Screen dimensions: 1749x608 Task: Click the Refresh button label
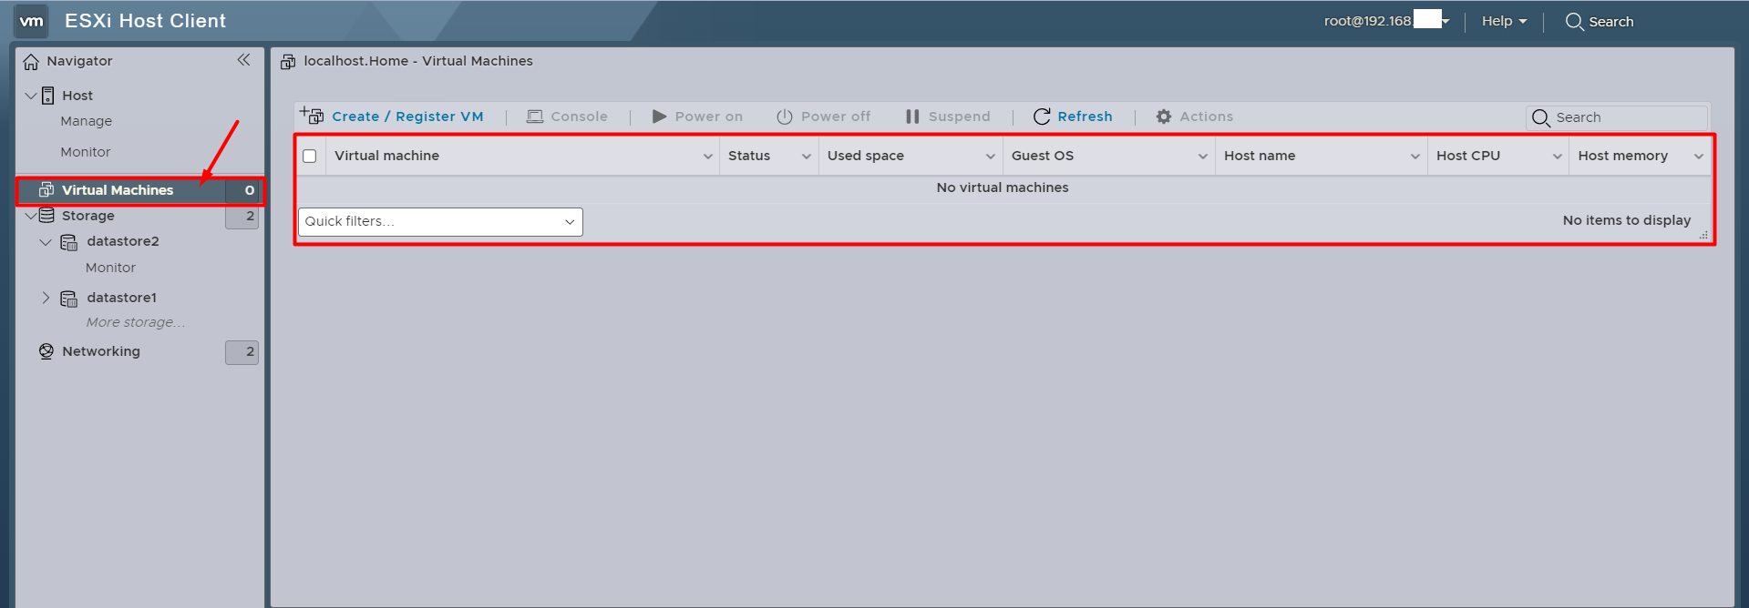click(x=1085, y=117)
